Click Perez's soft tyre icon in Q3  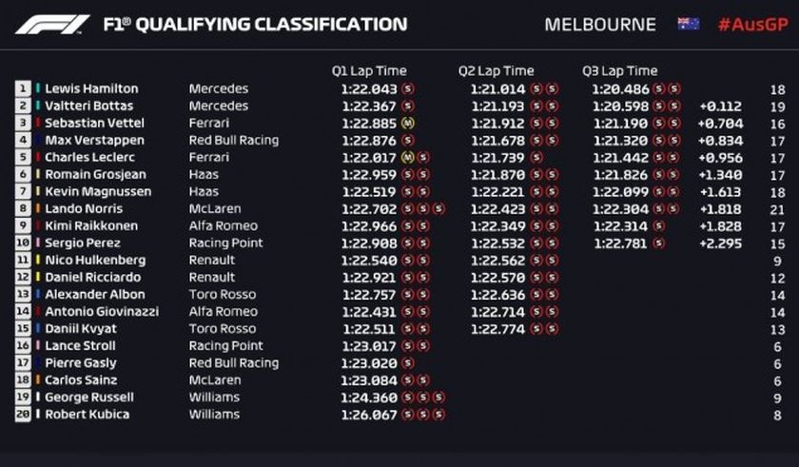[x=658, y=243]
